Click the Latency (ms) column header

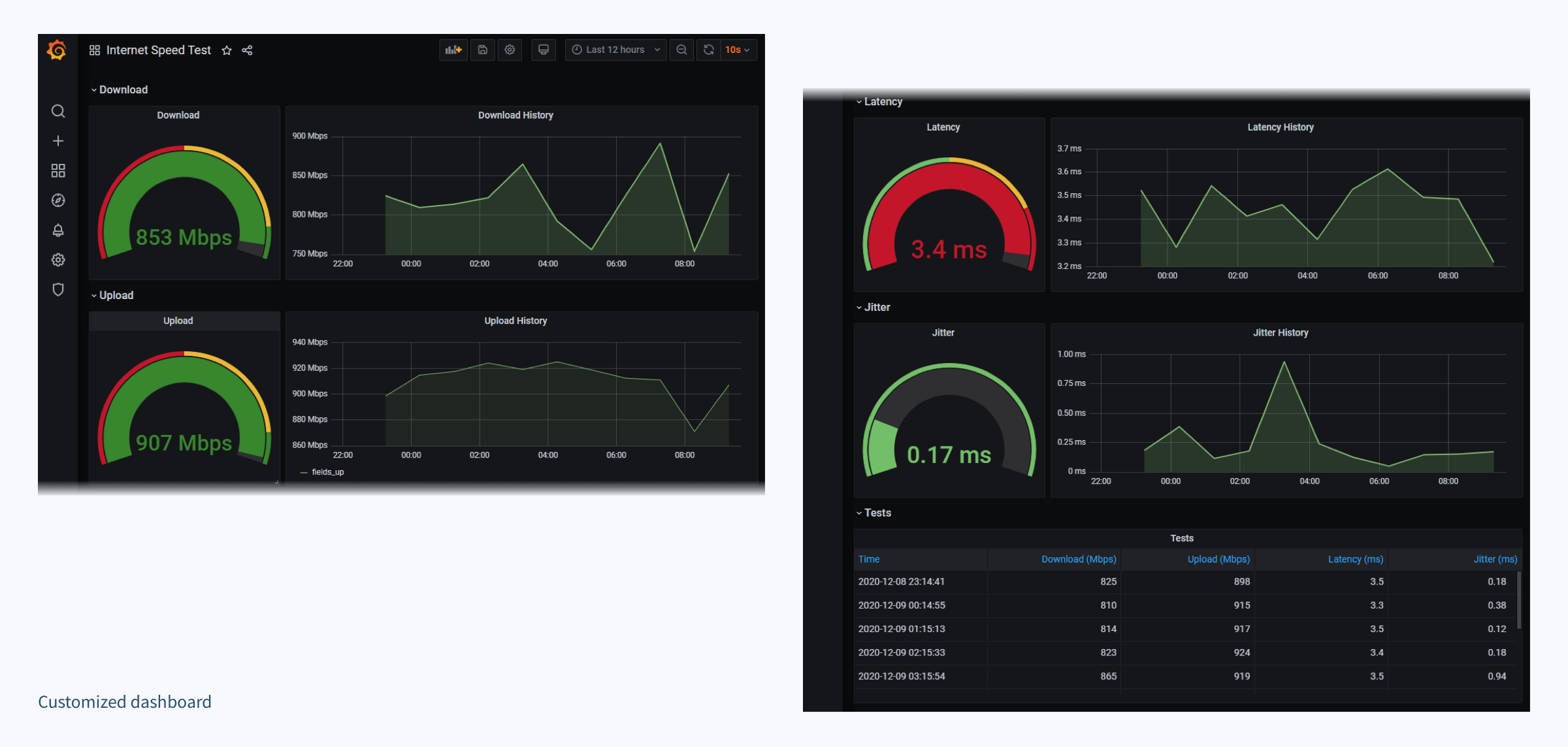tap(1355, 559)
